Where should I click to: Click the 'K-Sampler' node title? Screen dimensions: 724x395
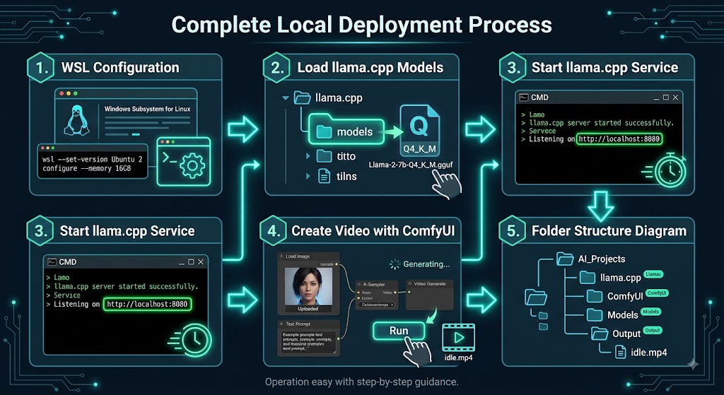tap(374, 284)
